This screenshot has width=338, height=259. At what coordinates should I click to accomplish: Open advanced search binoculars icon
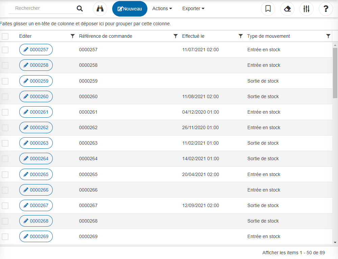[x=100, y=9]
